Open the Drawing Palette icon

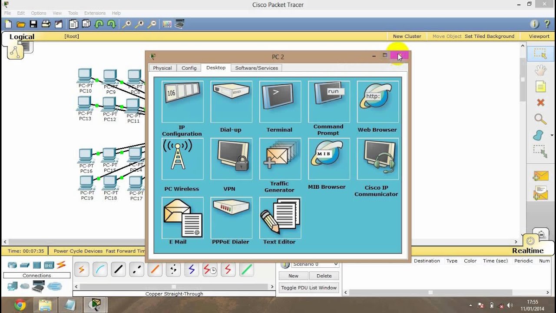click(x=167, y=24)
